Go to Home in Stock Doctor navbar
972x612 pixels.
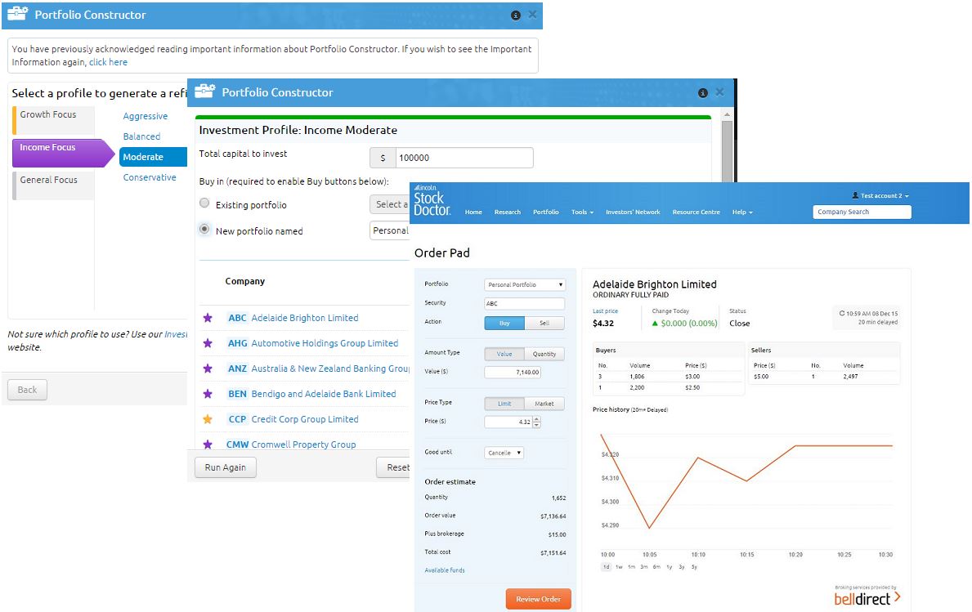tap(473, 212)
